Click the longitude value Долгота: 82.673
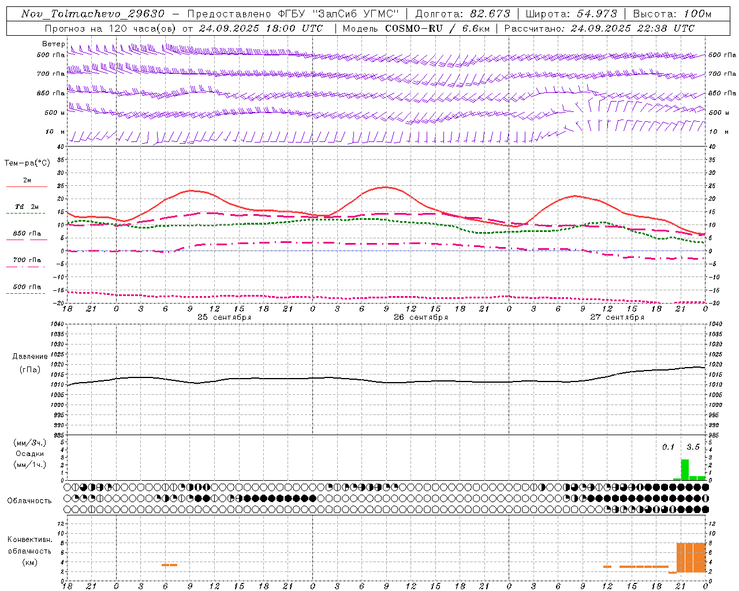739x591 pixels. click(x=463, y=14)
